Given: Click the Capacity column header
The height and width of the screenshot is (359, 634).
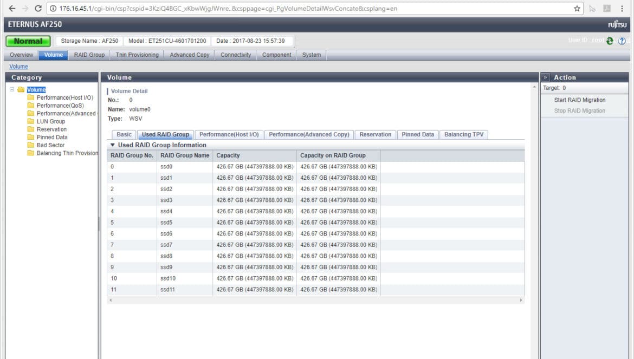Looking at the screenshot, I should click(255, 155).
